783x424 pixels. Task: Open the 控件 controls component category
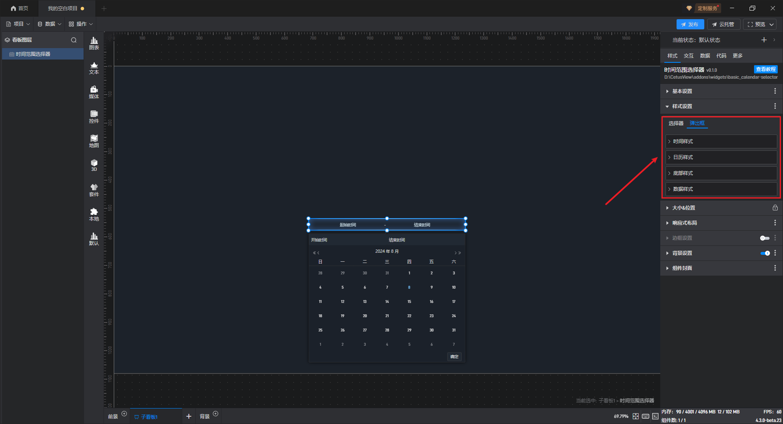pyautogui.click(x=94, y=117)
